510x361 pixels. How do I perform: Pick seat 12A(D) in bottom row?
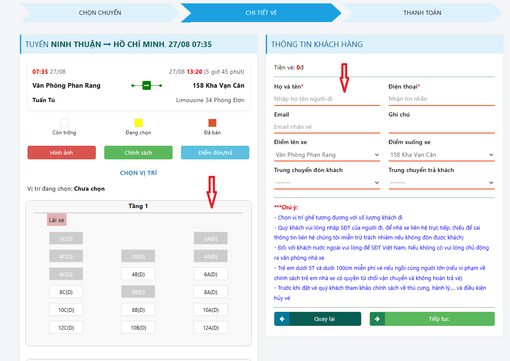point(211,328)
